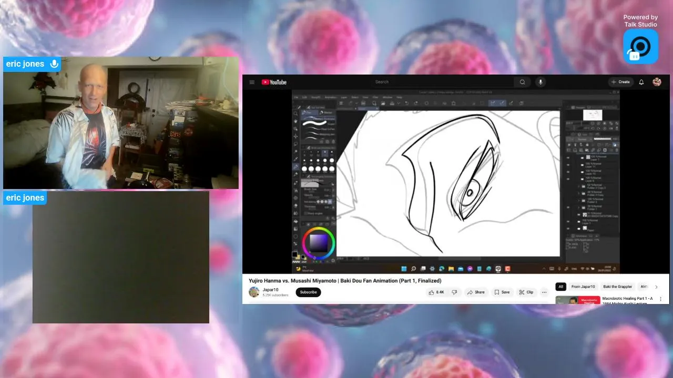This screenshot has width=673, height=378.
Task: Open the Edit menu in the drawing app
Action: [x=304, y=97]
